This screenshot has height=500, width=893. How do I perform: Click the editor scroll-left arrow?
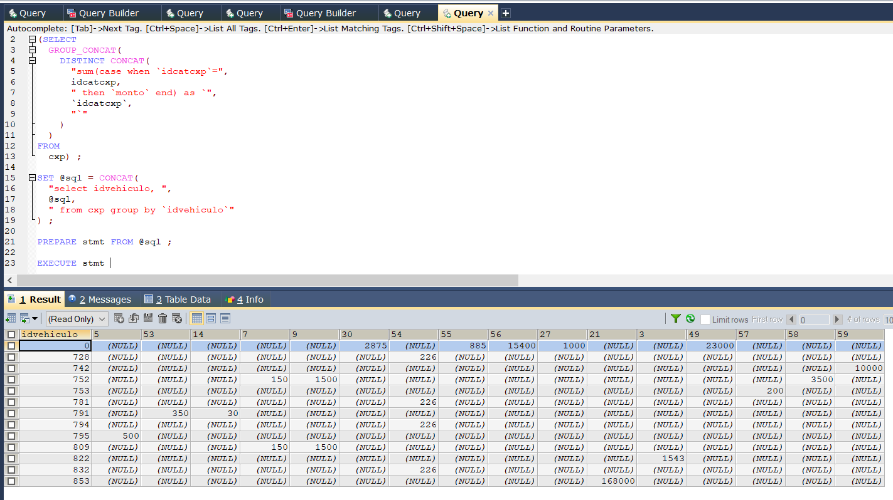click(x=9, y=280)
